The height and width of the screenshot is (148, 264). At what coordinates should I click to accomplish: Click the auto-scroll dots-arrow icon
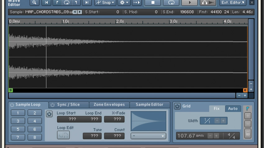(x=137, y=2)
